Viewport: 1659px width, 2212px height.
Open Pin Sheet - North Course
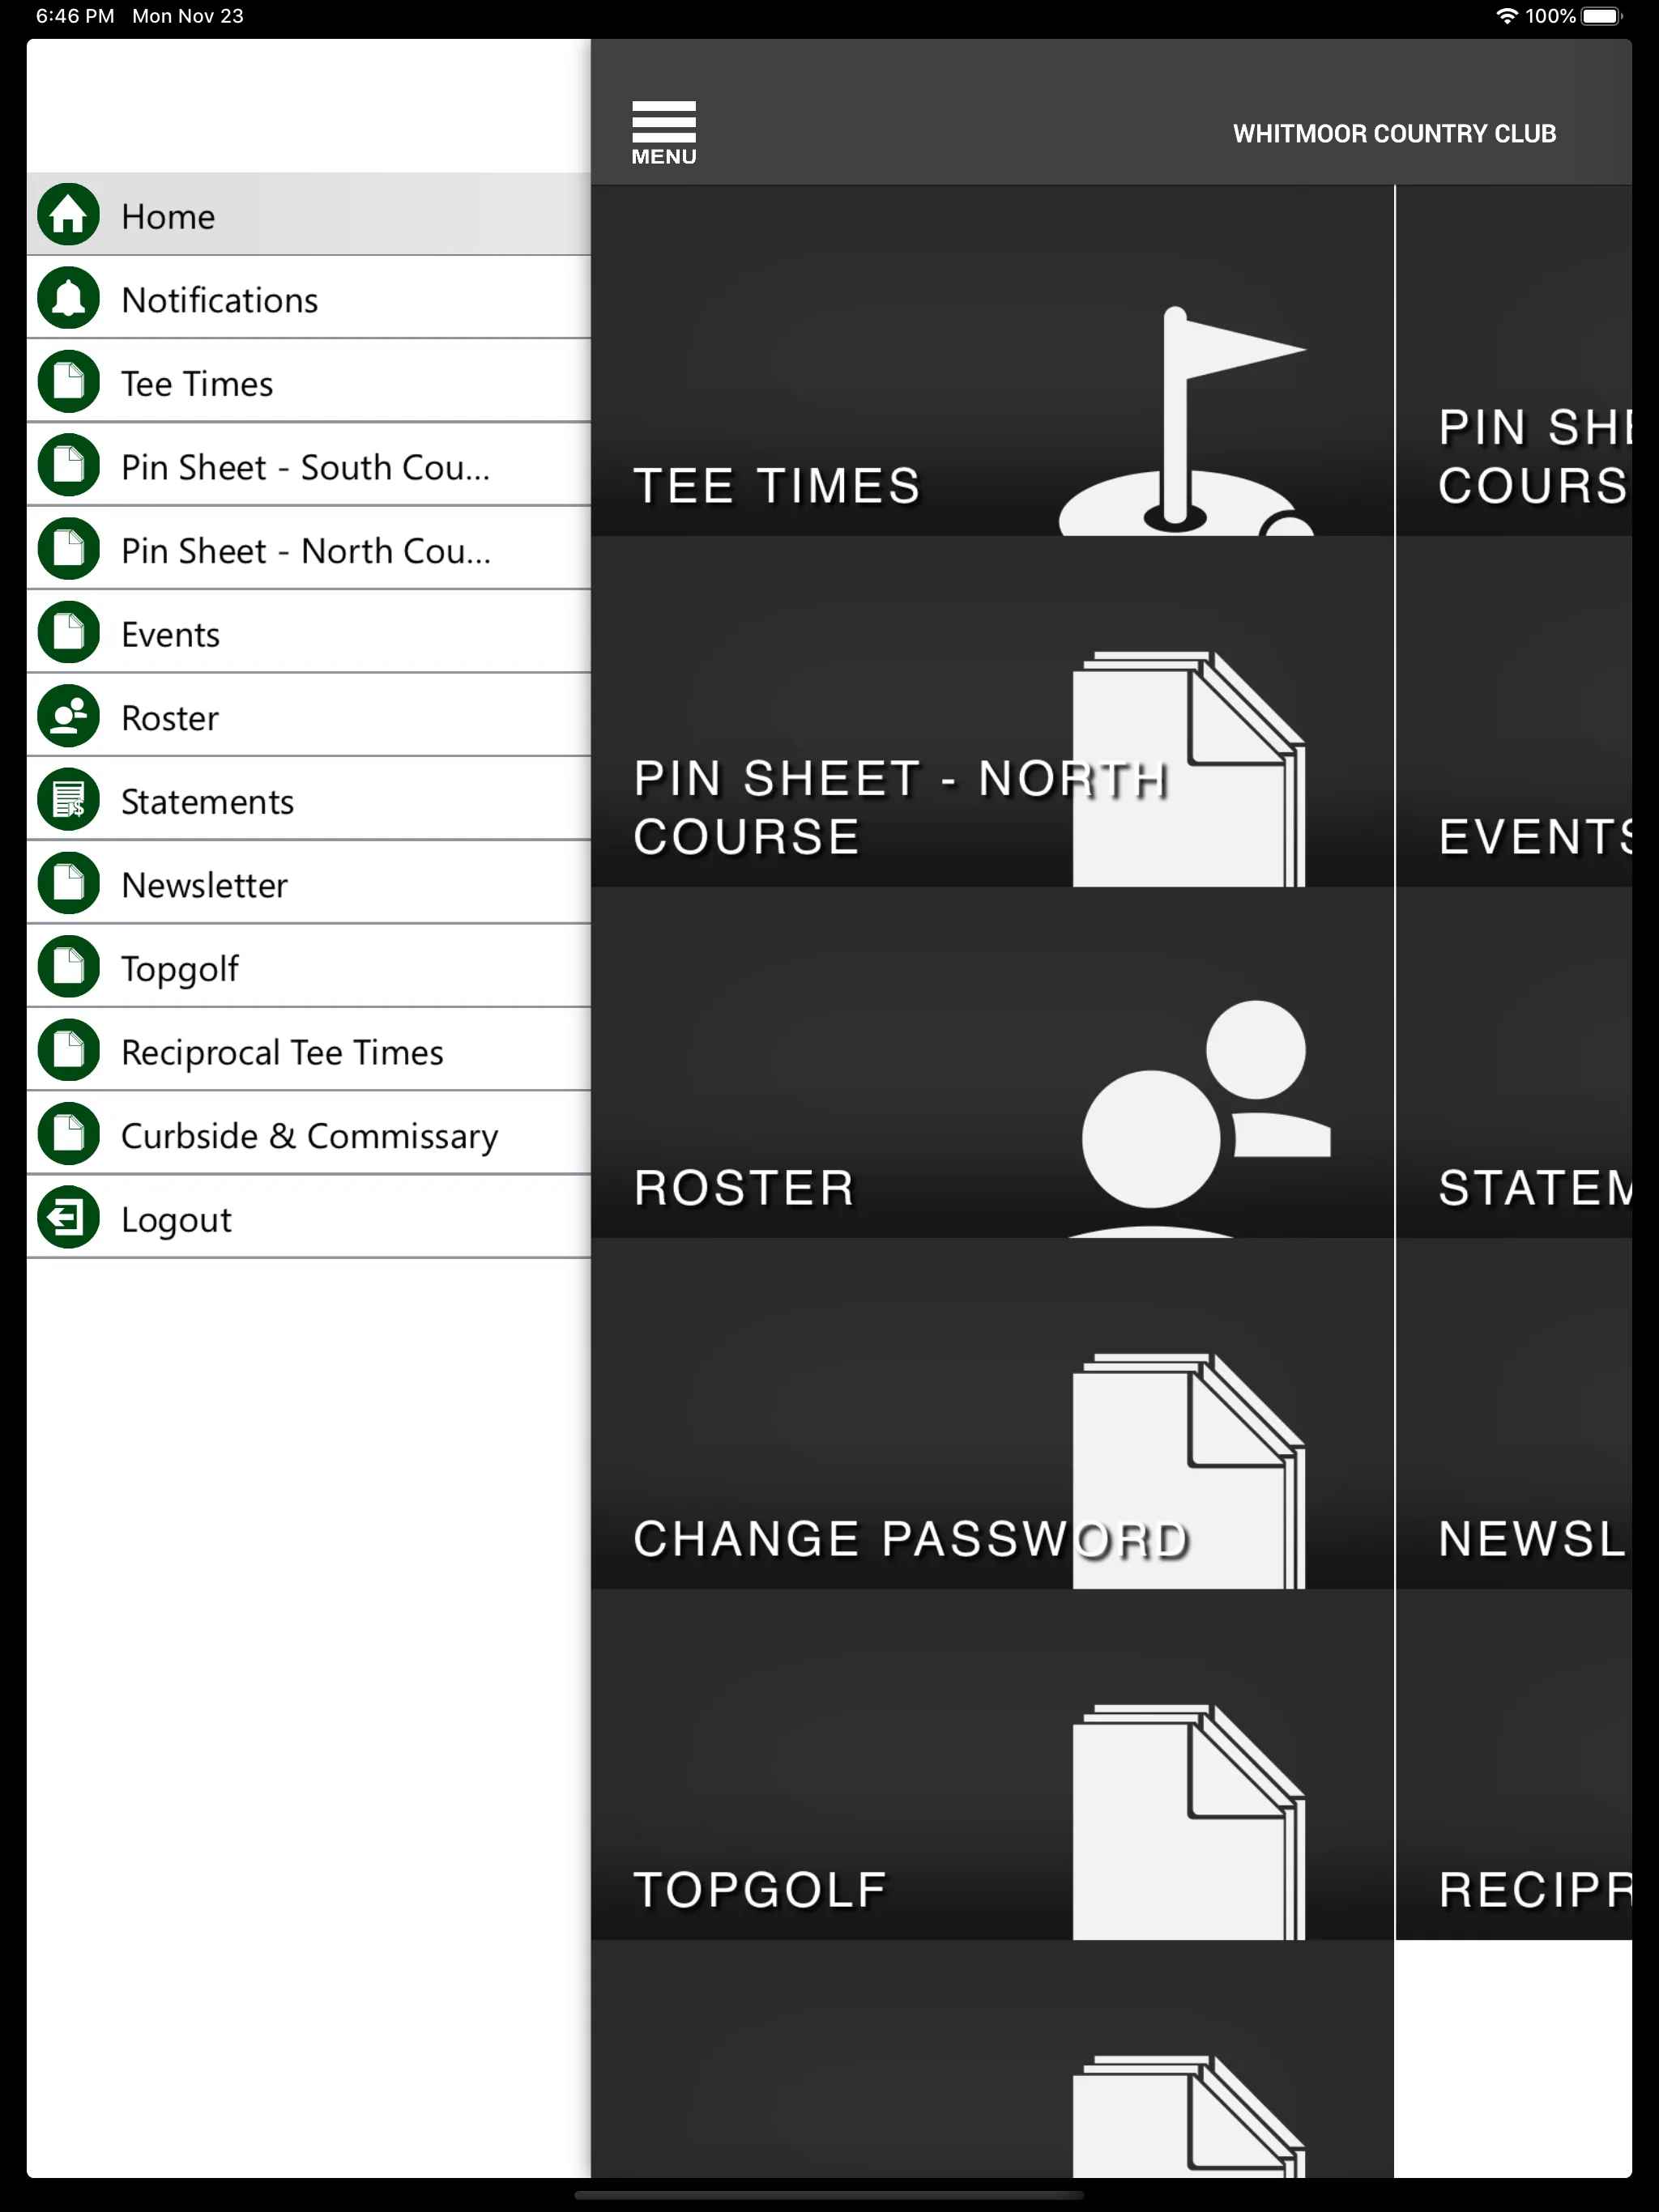(307, 551)
